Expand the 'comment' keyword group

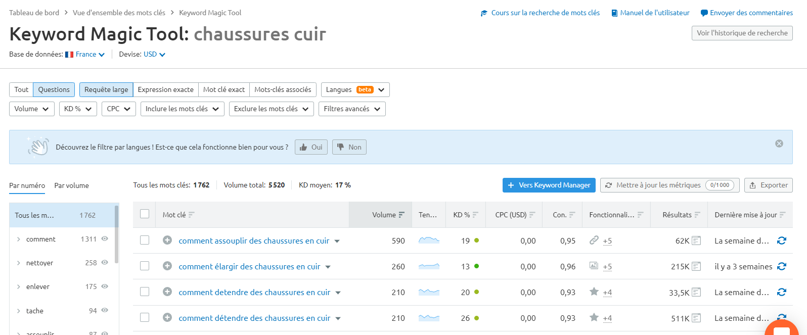pos(19,239)
